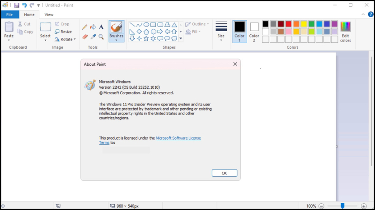This screenshot has width=375, height=210.
Task: Click the zoom slider handle
Action: (342, 205)
